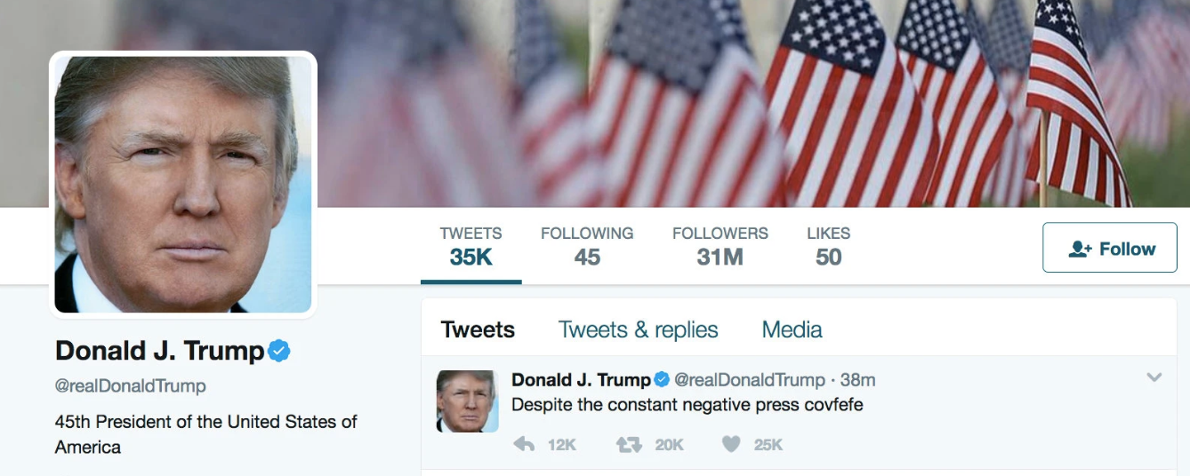Open the tweet options chevron menu
The height and width of the screenshot is (476, 1190).
click(1154, 377)
